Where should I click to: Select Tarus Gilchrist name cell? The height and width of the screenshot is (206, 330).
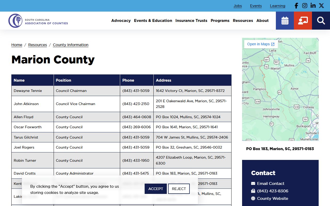pos(32,138)
